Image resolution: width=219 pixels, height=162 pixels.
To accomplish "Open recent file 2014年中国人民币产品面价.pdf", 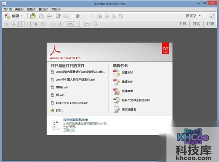I will 75,80.
